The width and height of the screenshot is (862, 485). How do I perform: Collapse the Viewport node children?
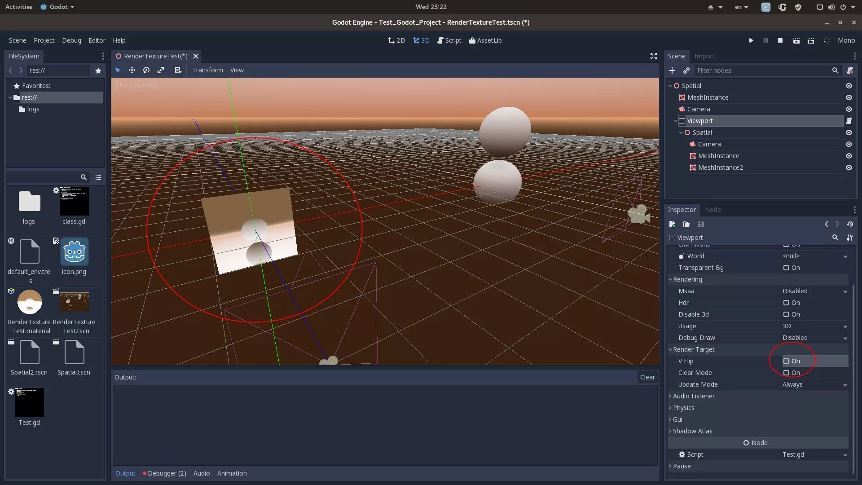(675, 121)
